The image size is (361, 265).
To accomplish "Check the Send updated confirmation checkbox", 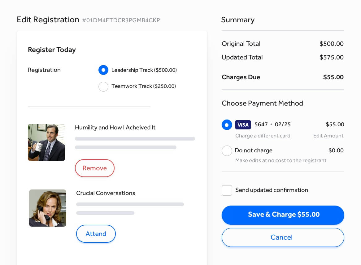I will coord(227,190).
